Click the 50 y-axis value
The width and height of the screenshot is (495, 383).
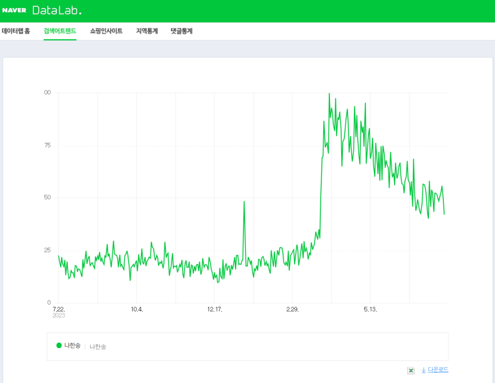pyautogui.click(x=47, y=197)
